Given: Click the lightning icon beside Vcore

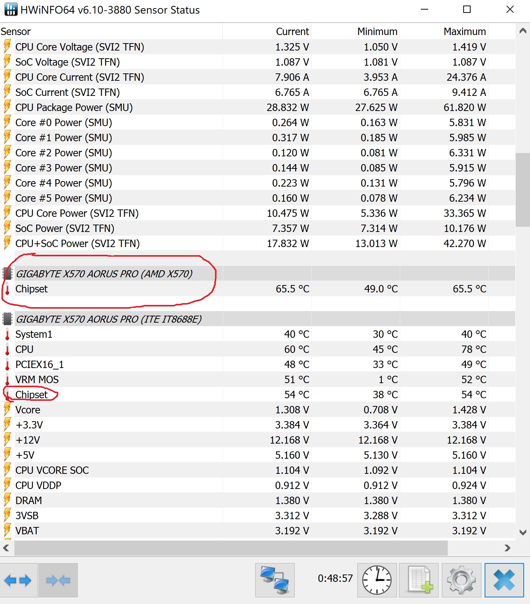Looking at the screenshot, I should [x=7, y=410].
